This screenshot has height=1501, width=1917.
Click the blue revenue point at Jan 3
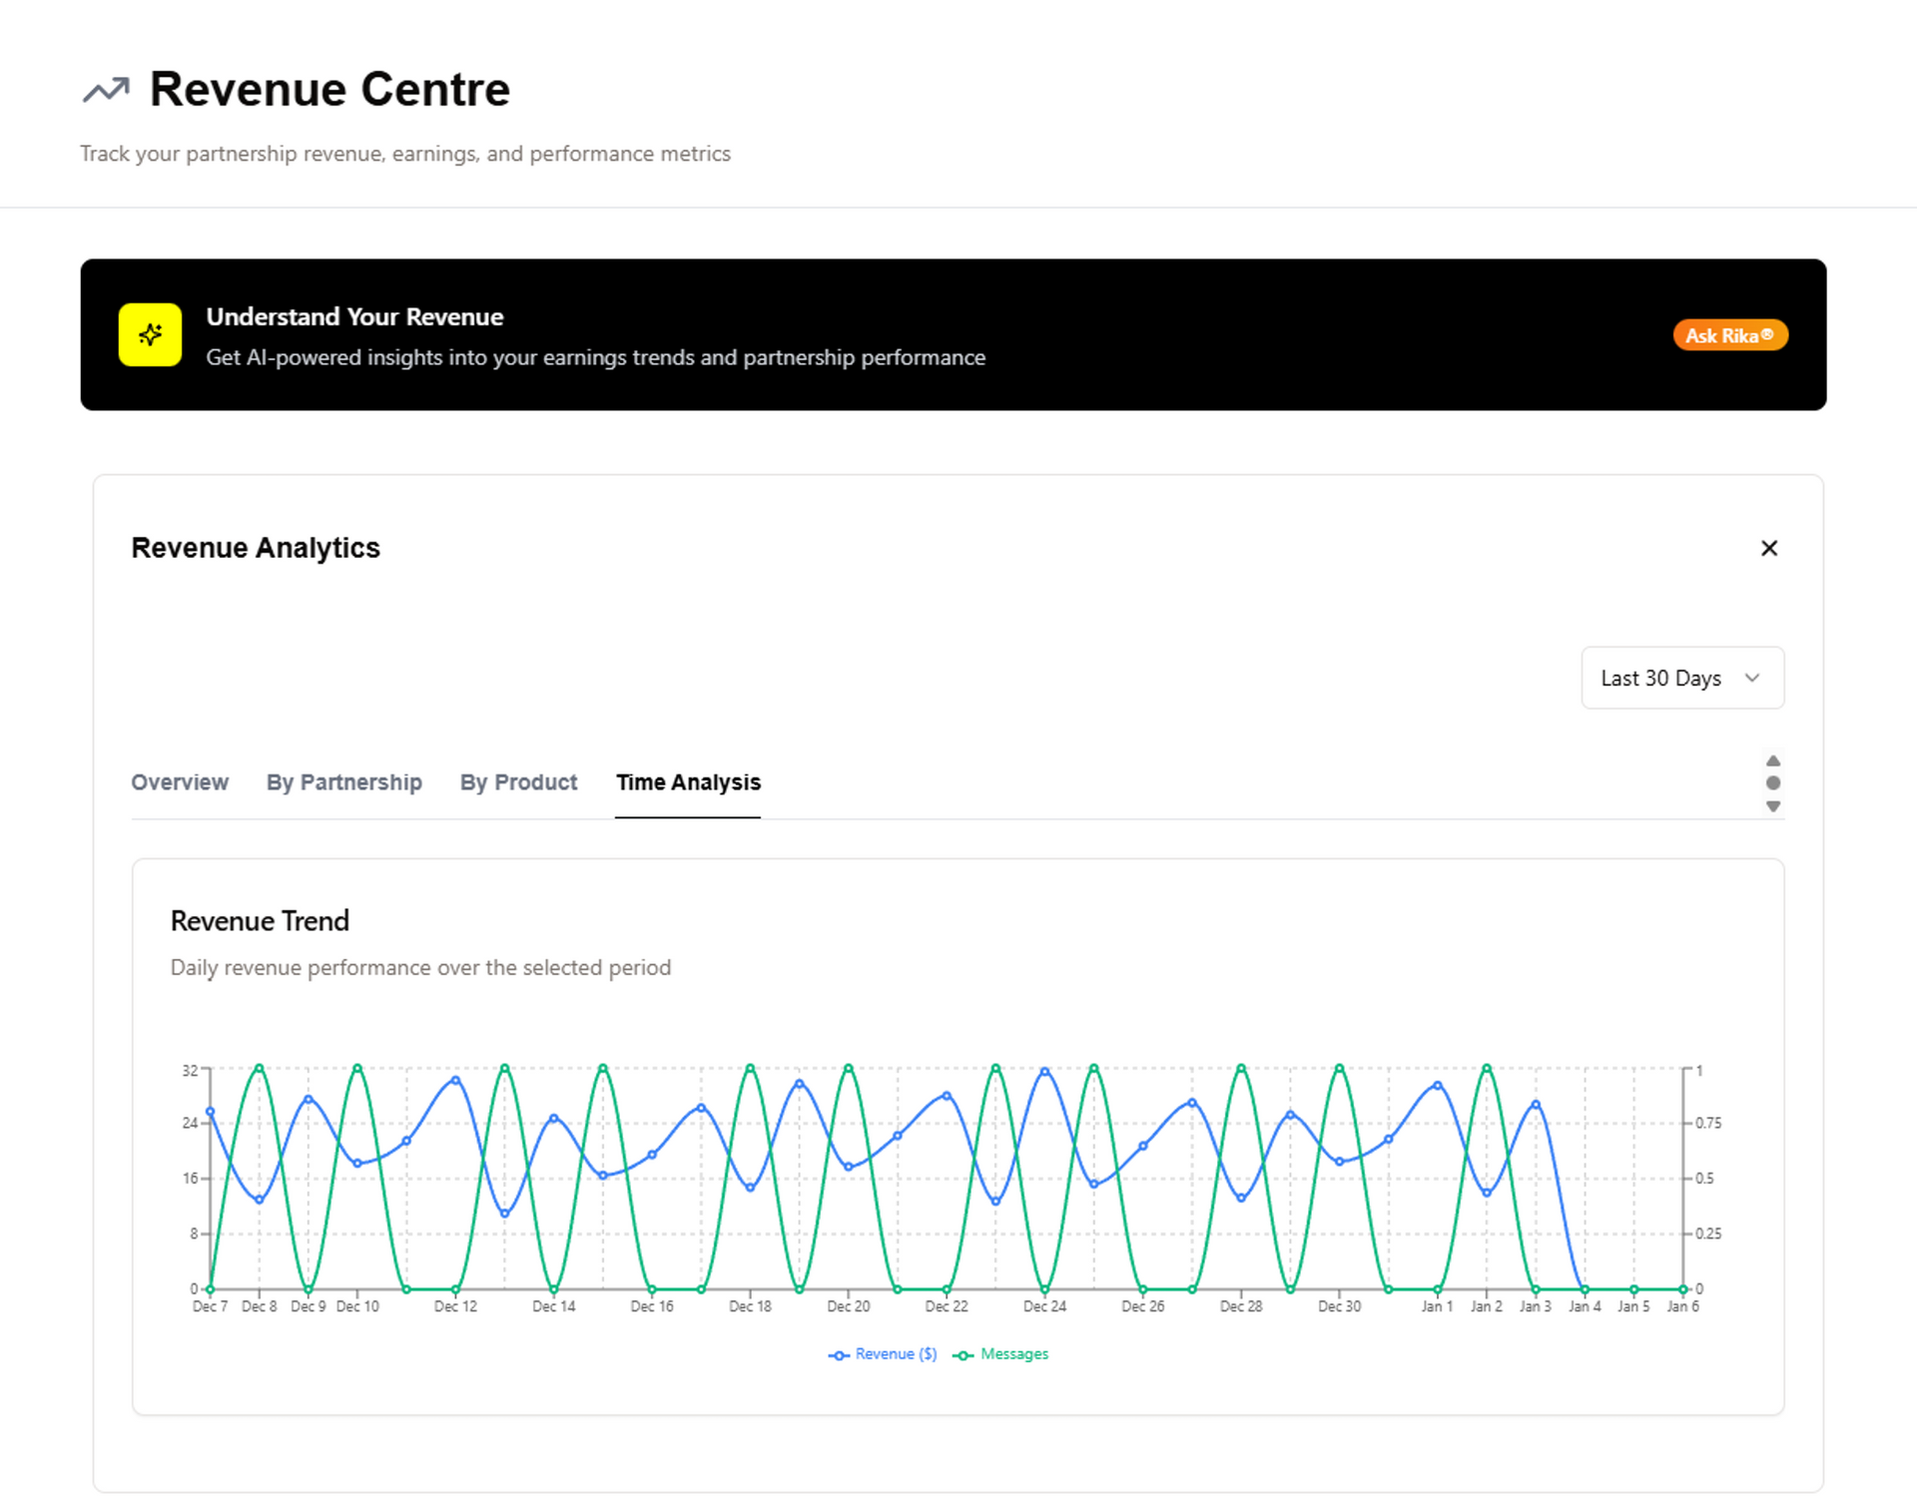tap(1536, 1104)
